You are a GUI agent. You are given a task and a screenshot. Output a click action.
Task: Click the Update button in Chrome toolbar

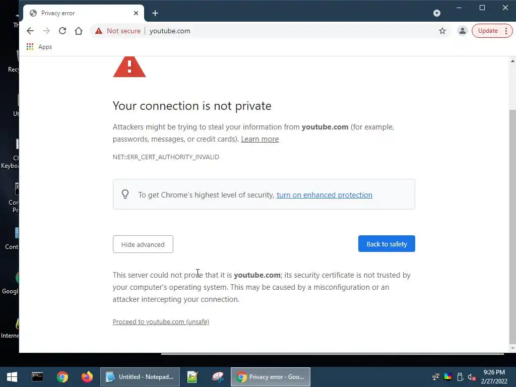point(488,31)
